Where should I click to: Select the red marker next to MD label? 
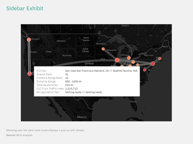click(144, 70)
